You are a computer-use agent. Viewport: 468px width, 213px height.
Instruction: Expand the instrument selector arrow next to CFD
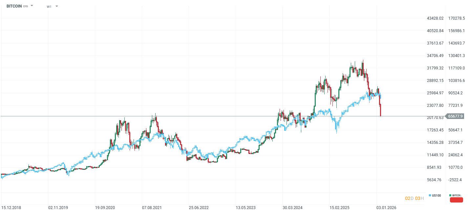pos(32,6)
